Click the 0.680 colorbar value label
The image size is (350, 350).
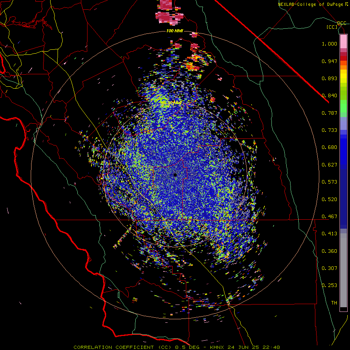[329, 147]
